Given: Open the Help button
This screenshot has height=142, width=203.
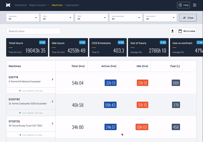Looking at the screenshot, I should click(x=183, y=5).
